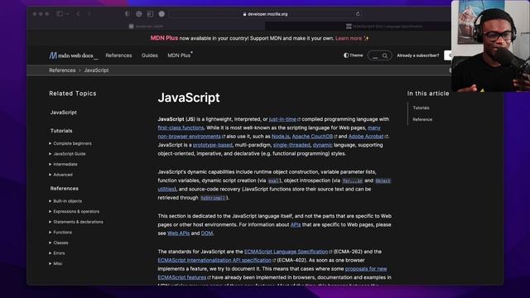The height and width of the screenshot is (298, 530).
Task: Click the Safari sidebar toggle icon
Action: click(60, 14)
